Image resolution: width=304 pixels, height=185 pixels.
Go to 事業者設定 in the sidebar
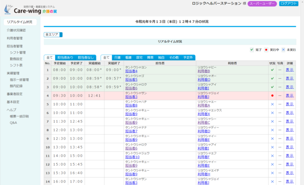(x=15, y=94)
